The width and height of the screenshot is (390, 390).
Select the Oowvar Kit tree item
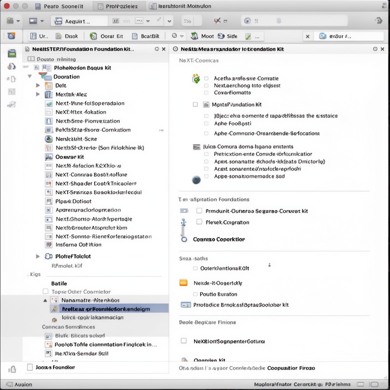coord(70,157)
